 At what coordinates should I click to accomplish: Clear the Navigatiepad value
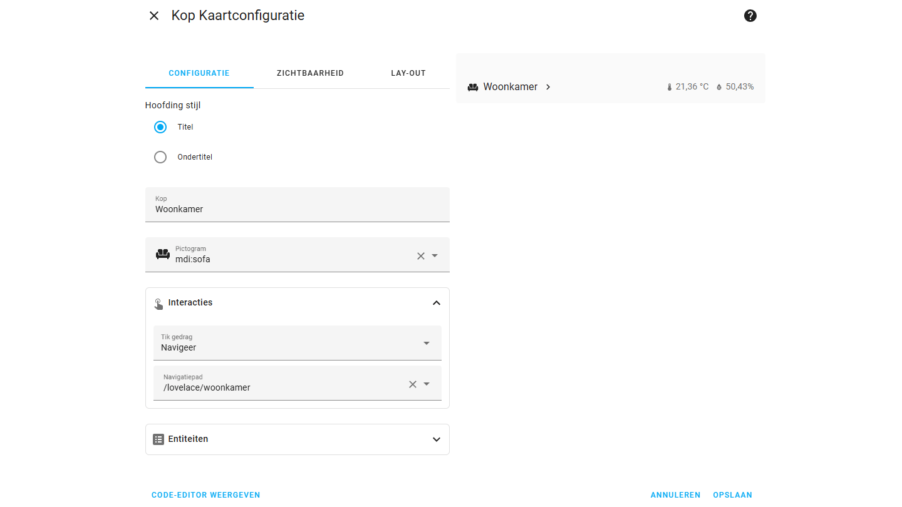point(413,384)
